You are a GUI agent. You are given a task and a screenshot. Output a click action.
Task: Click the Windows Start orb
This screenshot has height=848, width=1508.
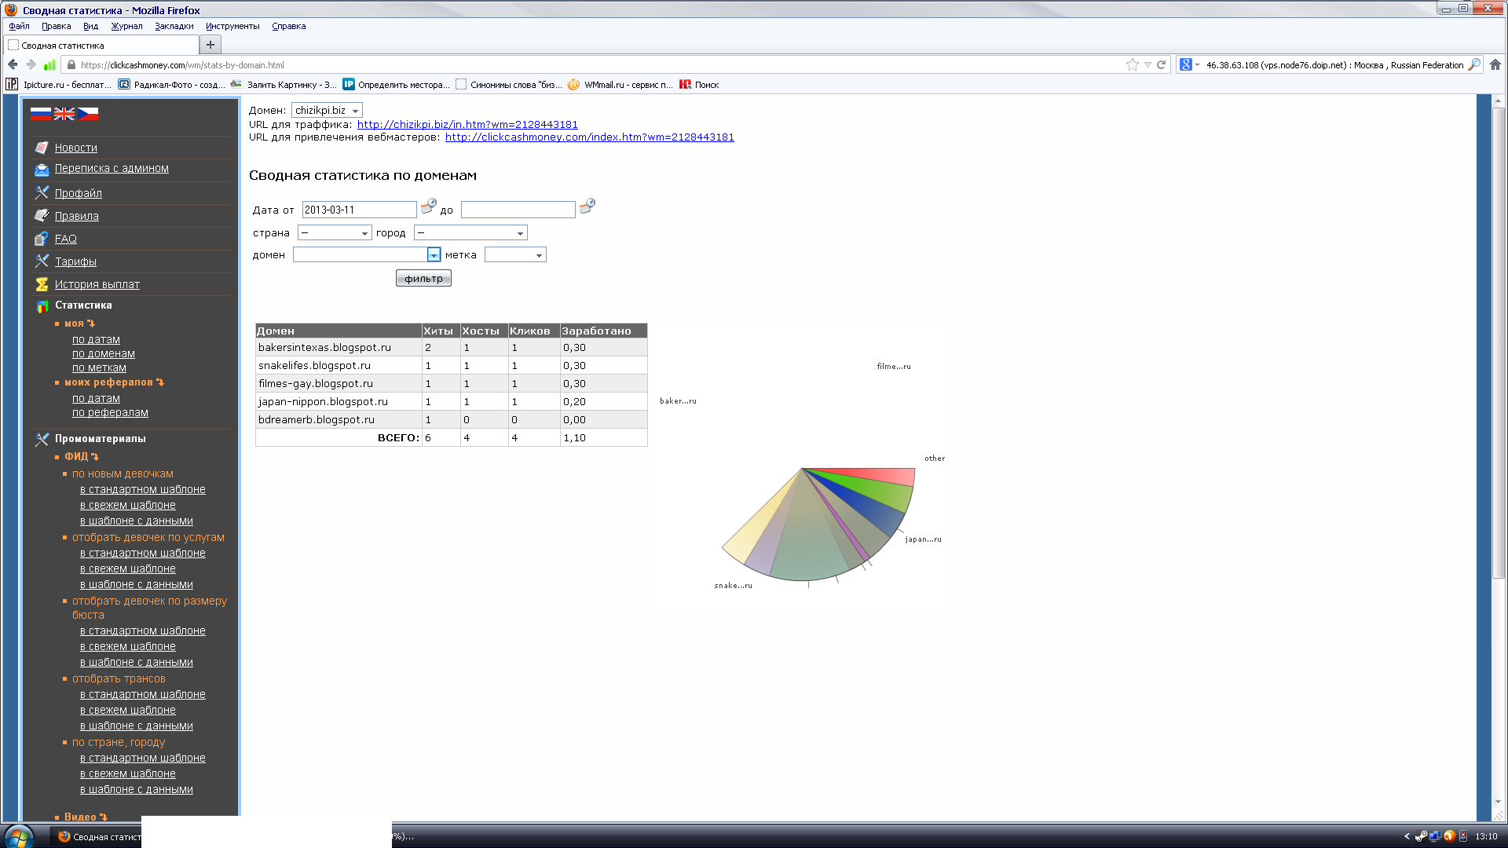click(19, 836)
